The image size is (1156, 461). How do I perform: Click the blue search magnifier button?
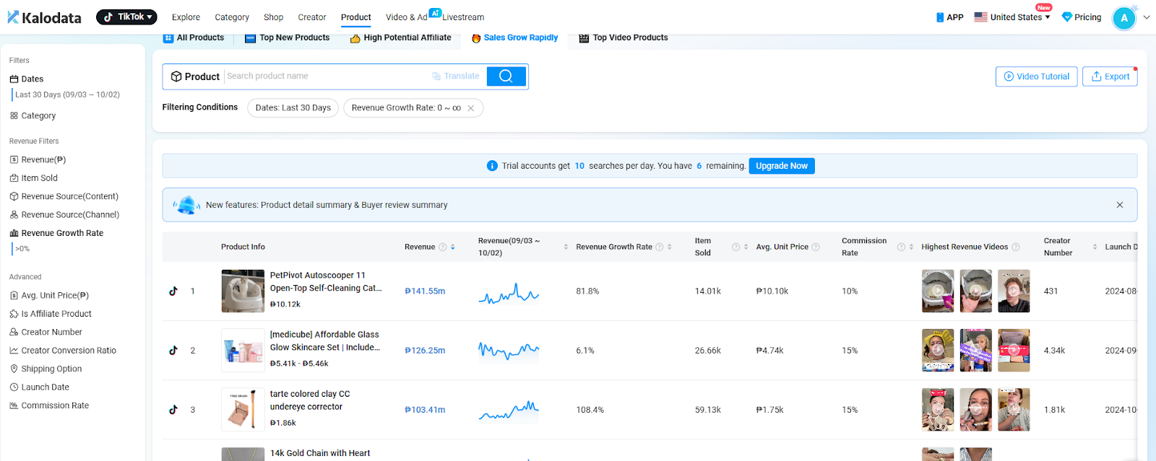(x=506, y=76)
